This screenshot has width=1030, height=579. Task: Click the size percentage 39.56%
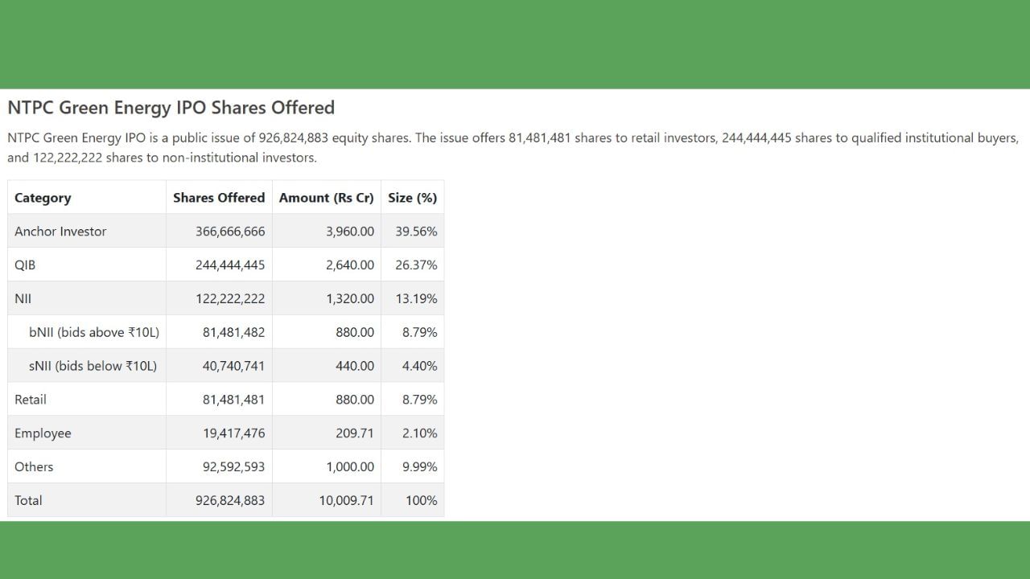(x=416, y=232)
